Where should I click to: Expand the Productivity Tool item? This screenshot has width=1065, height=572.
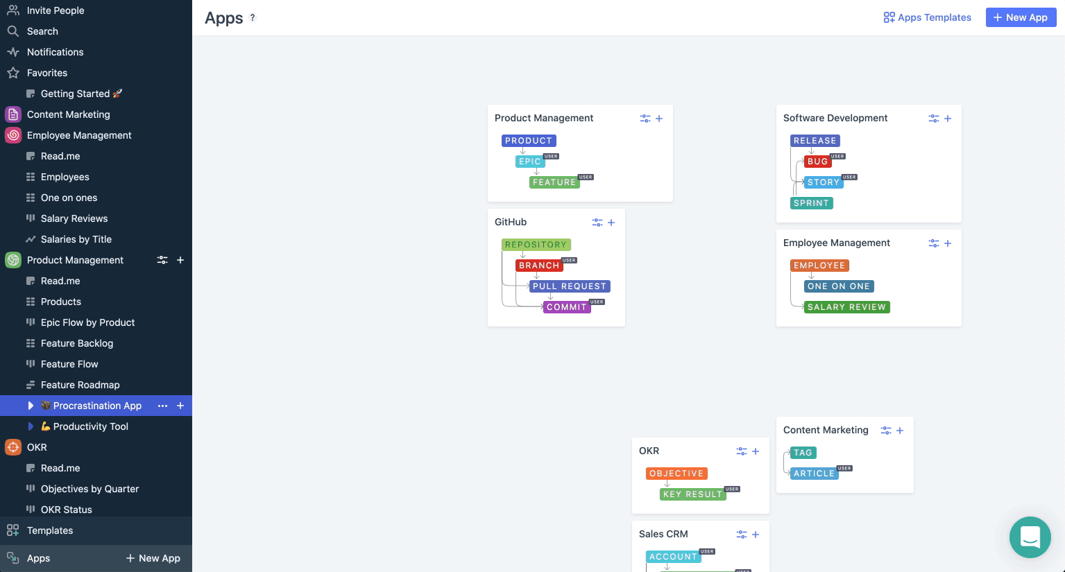click(30, 426)
